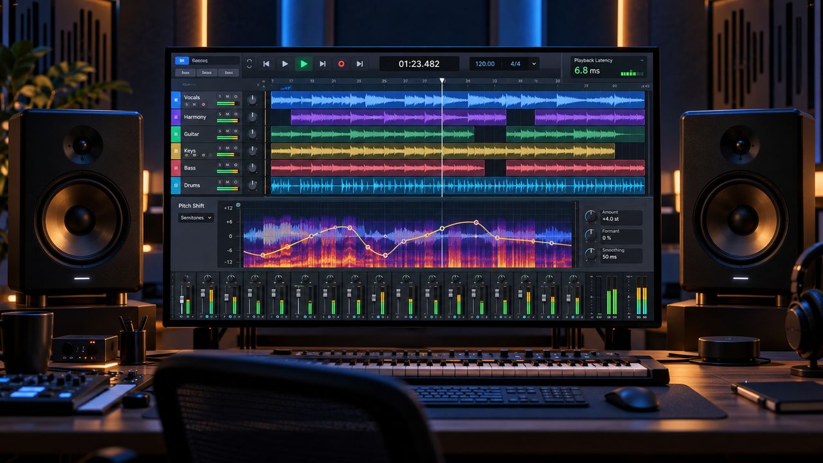Screen dimensions: 823x463
Task: Click the Guitar track icon
Action: tap(176, 134)
